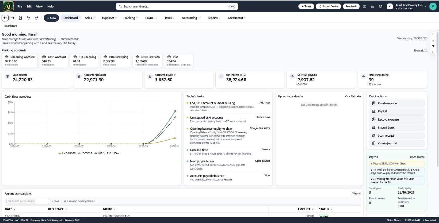Viewport: 439px width, 223px height.
Task: Open settings gear icon
Action: [x=380, y=6]
